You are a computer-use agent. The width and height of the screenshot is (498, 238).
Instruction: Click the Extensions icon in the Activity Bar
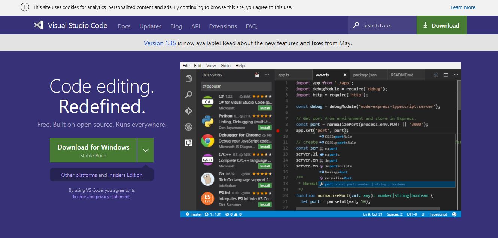point(188,143)
